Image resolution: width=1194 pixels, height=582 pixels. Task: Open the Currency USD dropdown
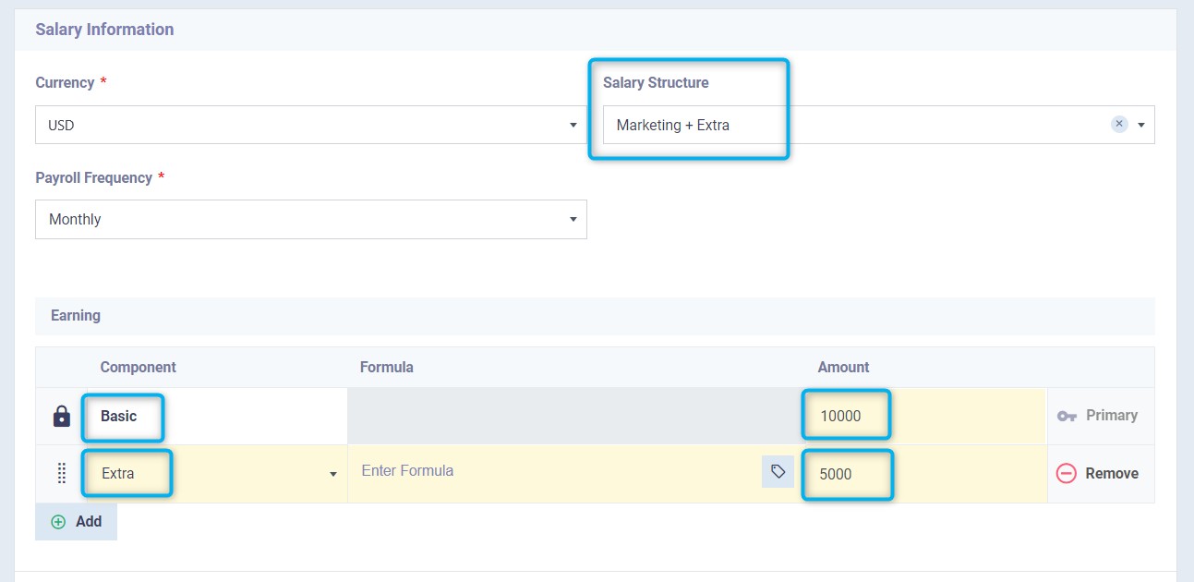click(x=311, y=125)
